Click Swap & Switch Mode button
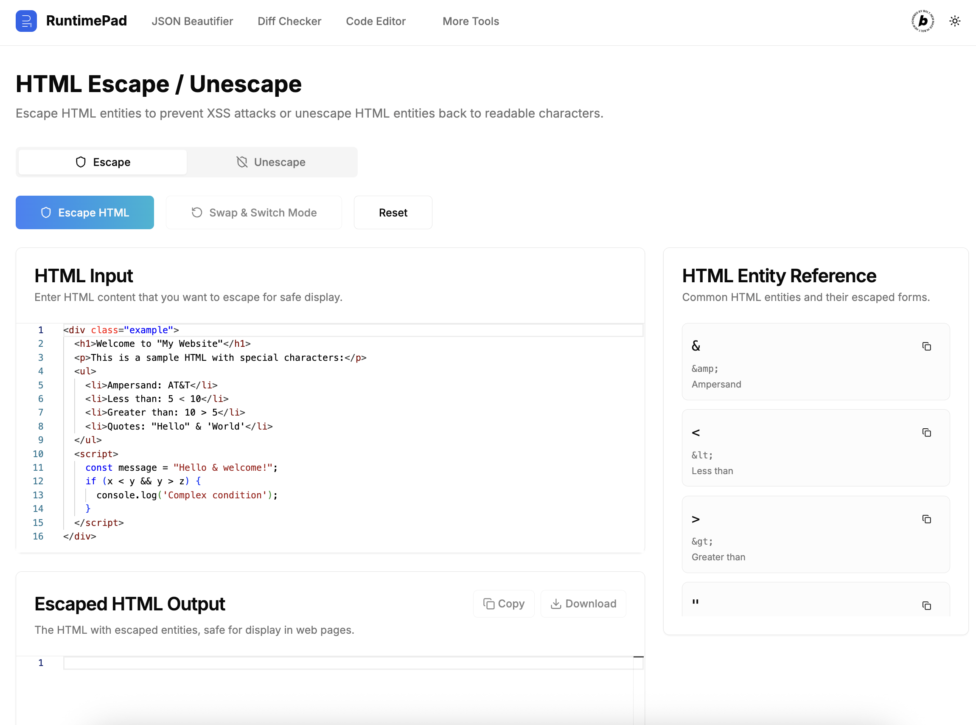This screenshot has width=976, height=725. 253,212
